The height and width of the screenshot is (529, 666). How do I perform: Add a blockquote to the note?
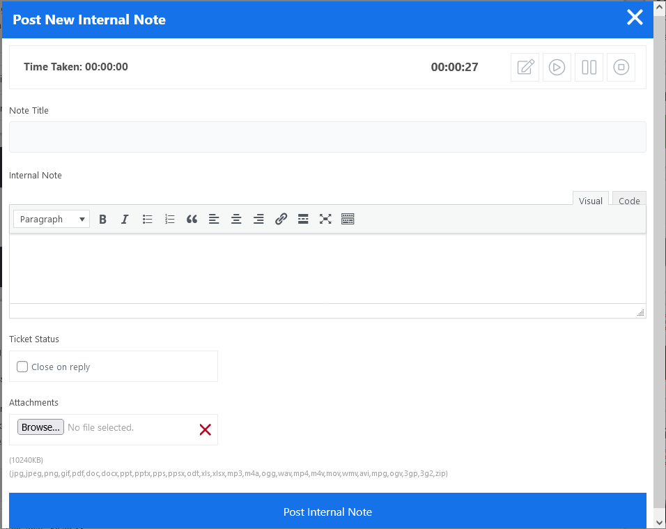(192, 219)
